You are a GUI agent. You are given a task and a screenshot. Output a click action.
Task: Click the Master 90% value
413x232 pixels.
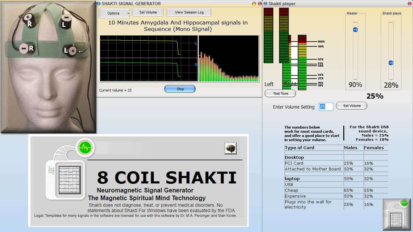355,85
